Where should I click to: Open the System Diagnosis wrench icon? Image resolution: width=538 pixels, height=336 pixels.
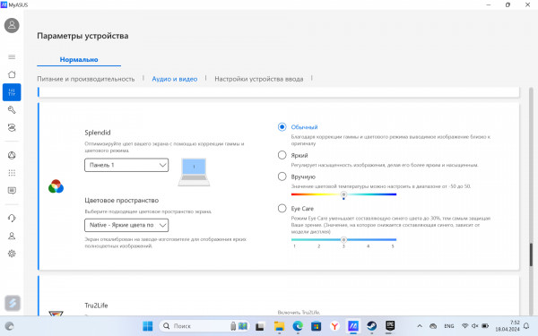tap(12, 109)
